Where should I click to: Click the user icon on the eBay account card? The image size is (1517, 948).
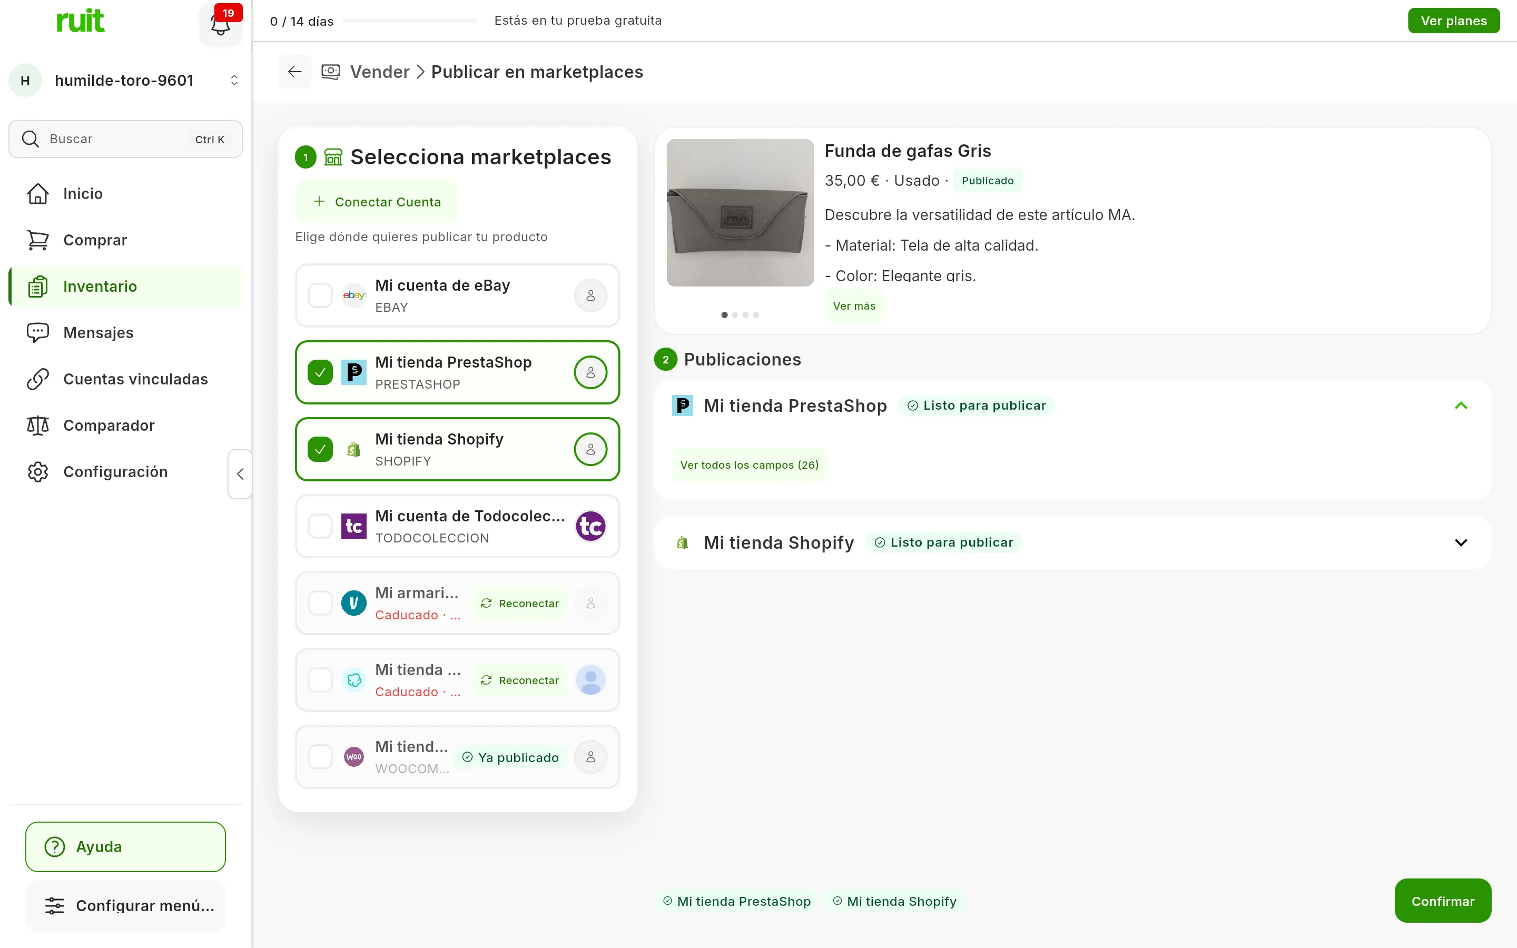tap(590, 295)
